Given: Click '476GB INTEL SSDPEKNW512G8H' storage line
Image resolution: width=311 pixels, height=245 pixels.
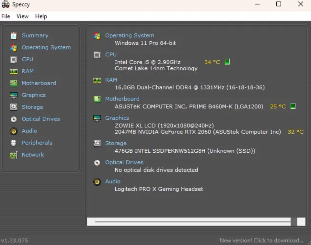Looking at the screenshot, I should [185, 151].
